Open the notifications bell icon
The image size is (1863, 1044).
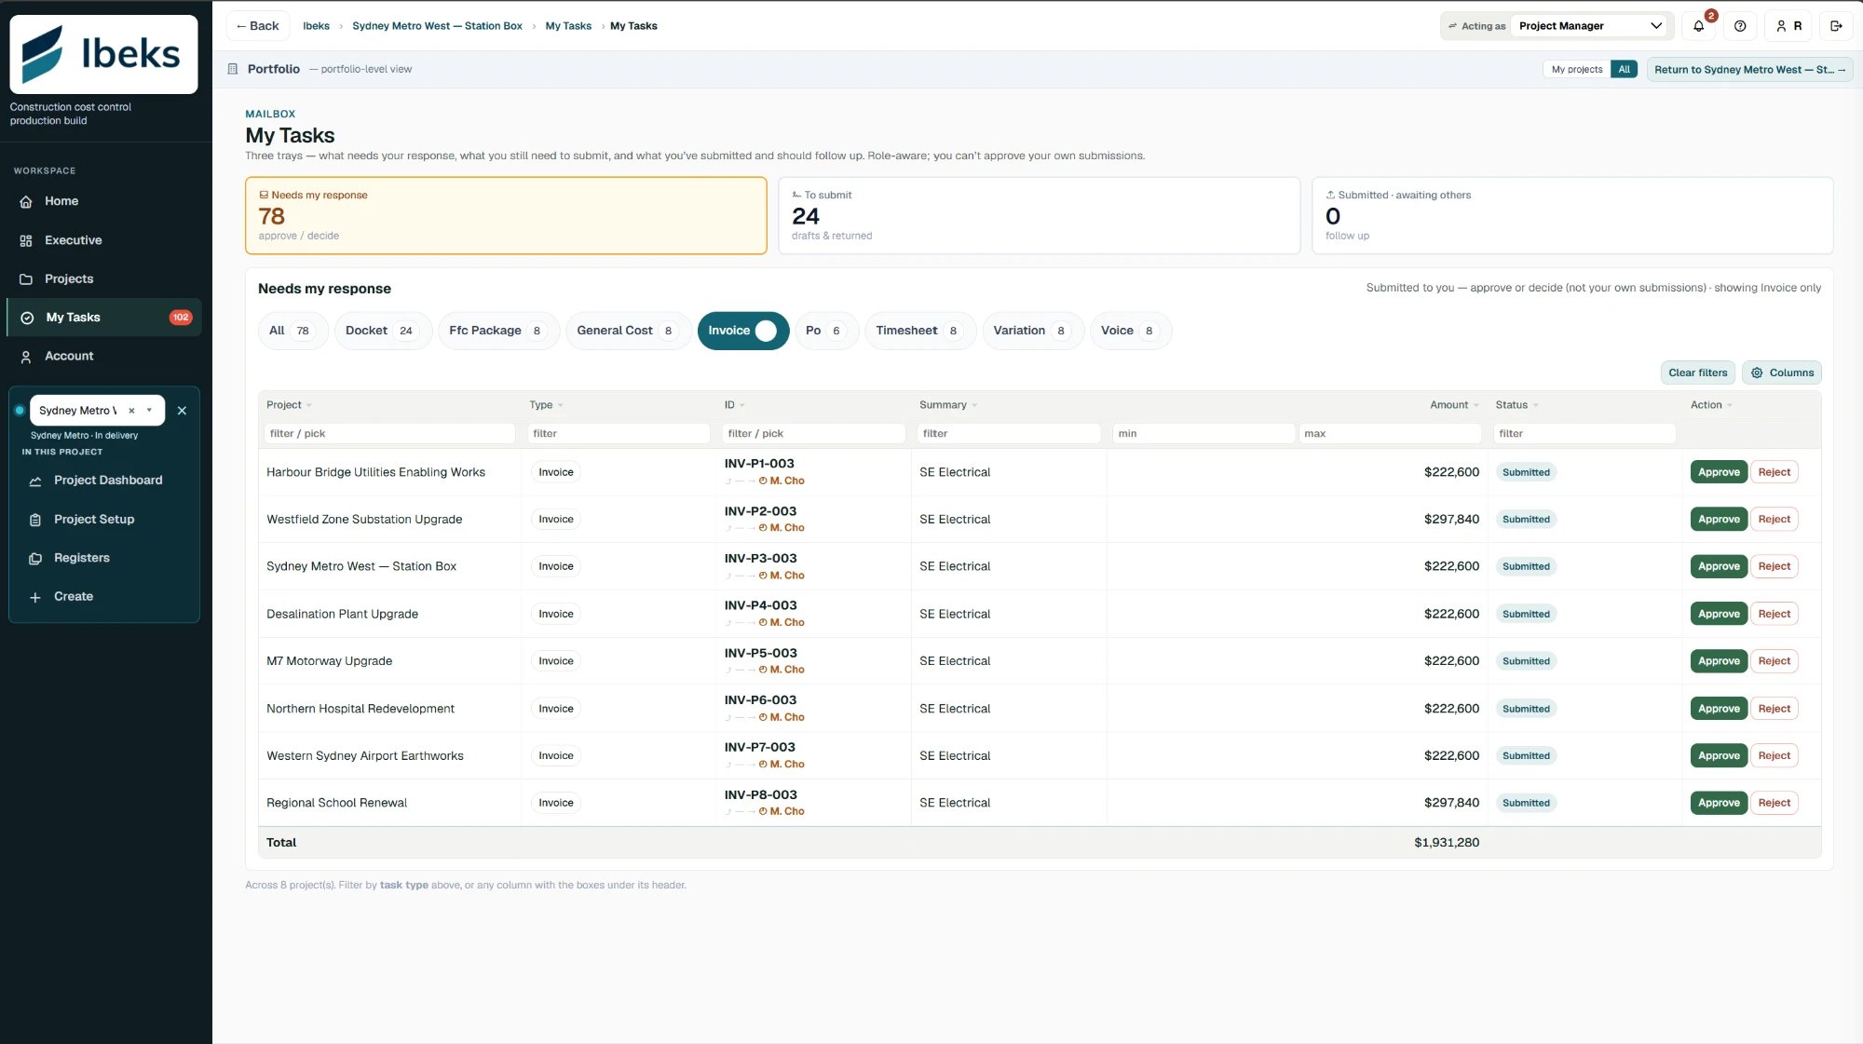(1698, 26)
